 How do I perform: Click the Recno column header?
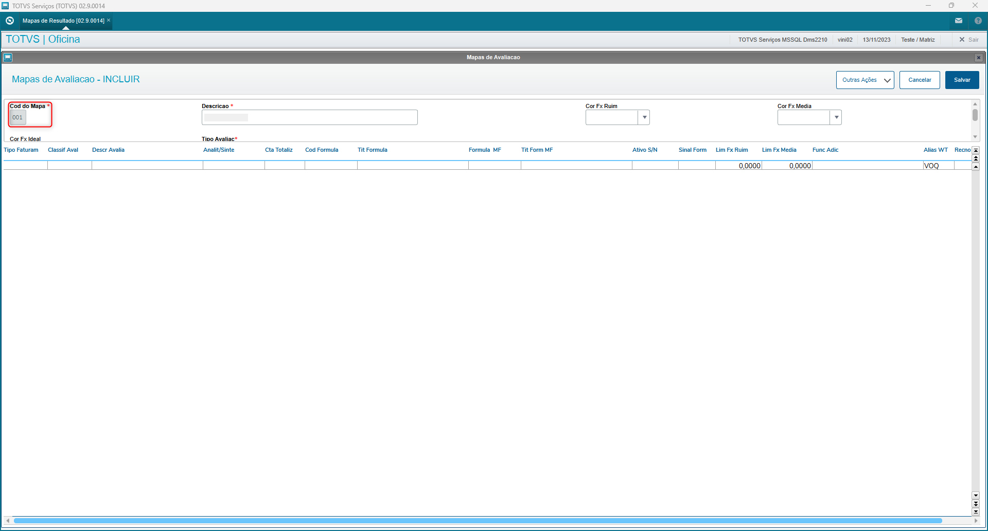[x=962, y=150]
